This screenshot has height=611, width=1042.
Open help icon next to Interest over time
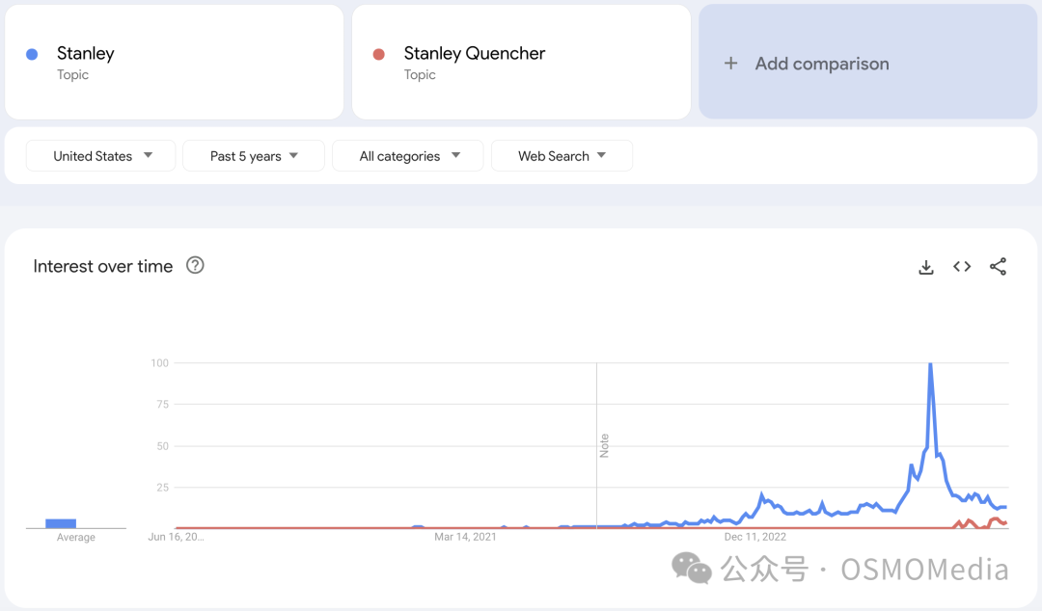click(x=195, y=266)
